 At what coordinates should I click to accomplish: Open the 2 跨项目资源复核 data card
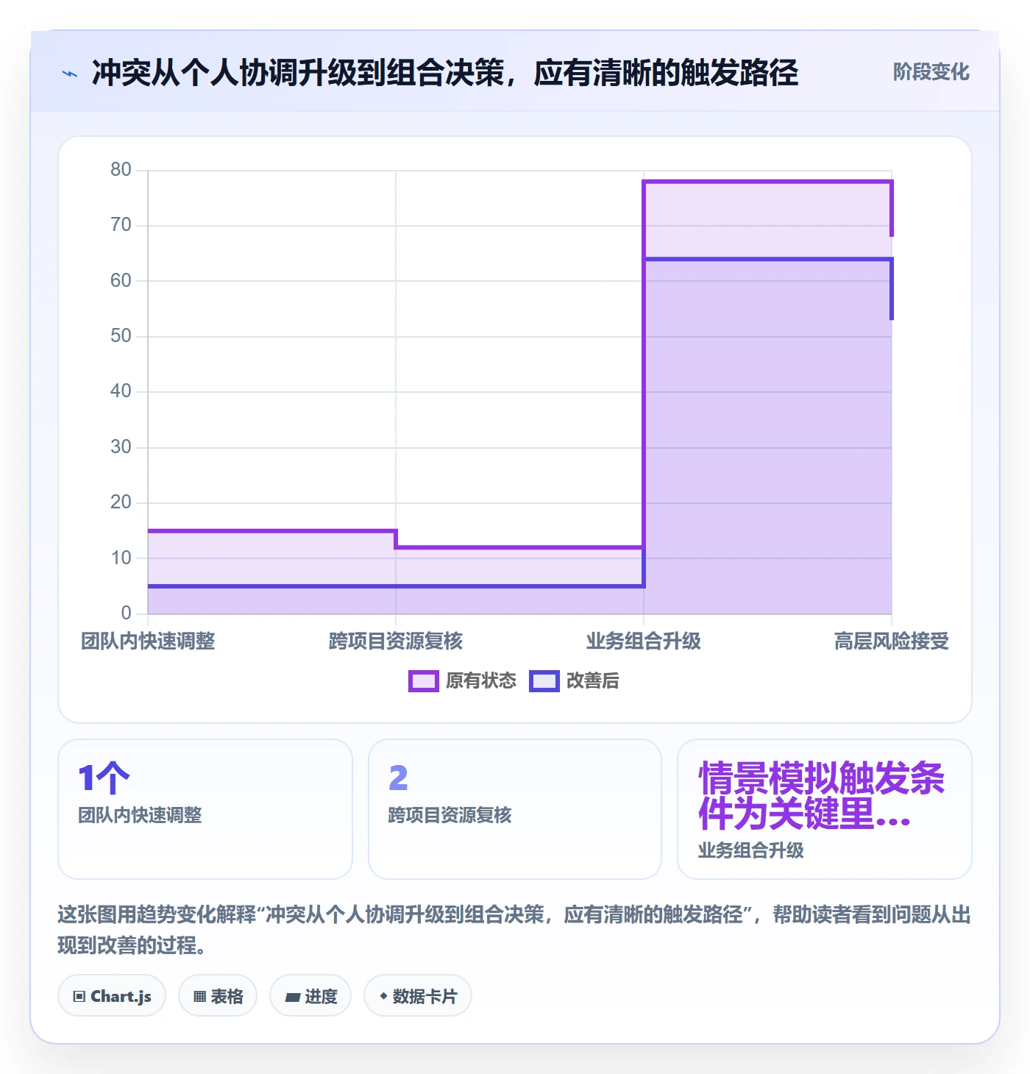tap(515, 809)
